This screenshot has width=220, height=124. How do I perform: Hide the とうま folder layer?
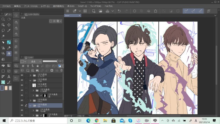tap(22, 80)
